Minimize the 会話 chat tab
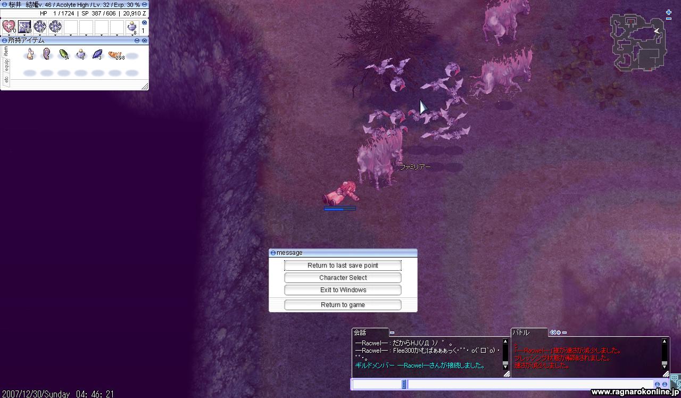Screen dimensions: 681x398 [x=392, y=333]
